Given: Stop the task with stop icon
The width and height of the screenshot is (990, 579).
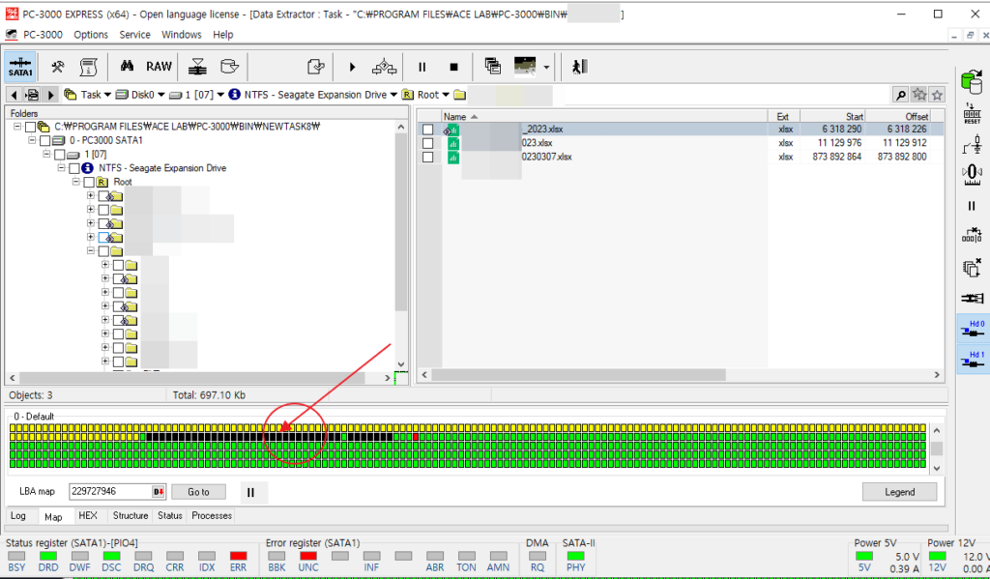Looking at the screenshot, I should click(x=453, y=67).
